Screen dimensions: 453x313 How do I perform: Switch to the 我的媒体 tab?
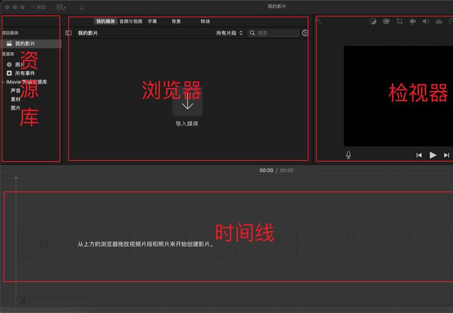[x=106, y=21]
